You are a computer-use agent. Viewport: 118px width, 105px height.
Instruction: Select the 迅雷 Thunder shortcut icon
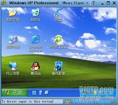(58, 12)
